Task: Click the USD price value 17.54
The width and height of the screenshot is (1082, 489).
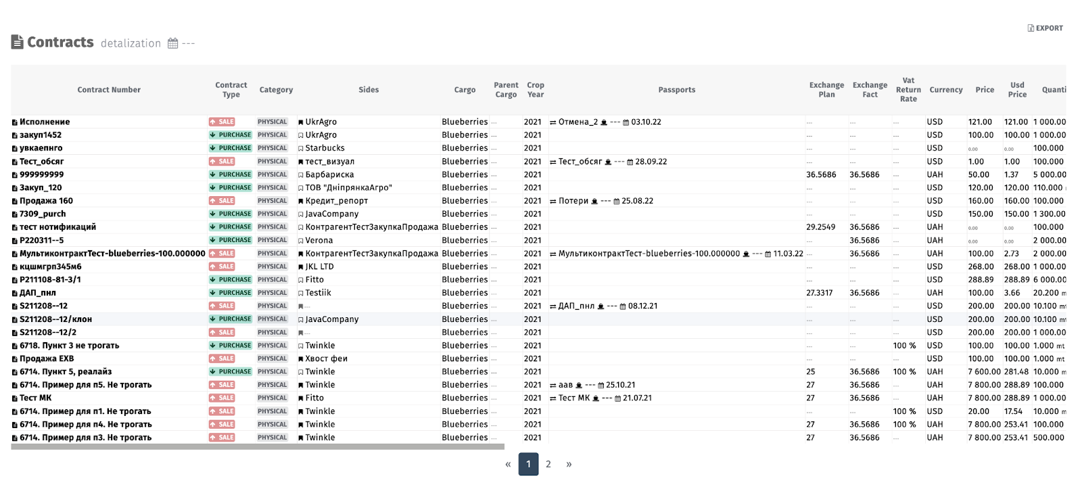Action: tap(1014, 411)
